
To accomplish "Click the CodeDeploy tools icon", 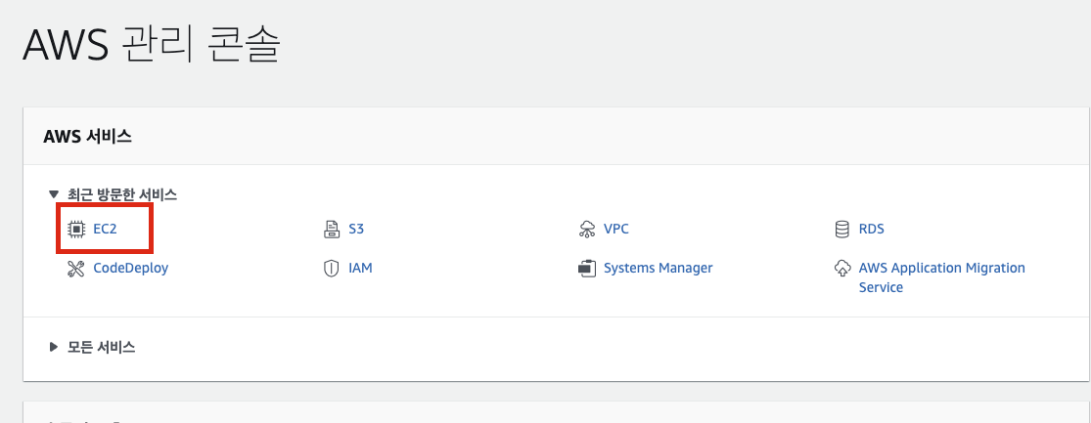I will (76, 268).
